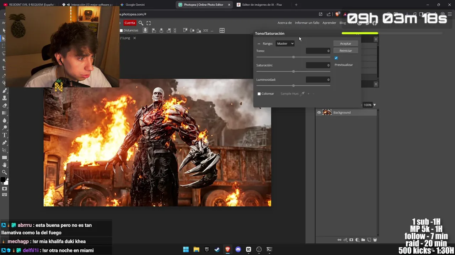Screen dimensions: 455x255
Task: Select the Hand tool
Action: tap(4, 165)
